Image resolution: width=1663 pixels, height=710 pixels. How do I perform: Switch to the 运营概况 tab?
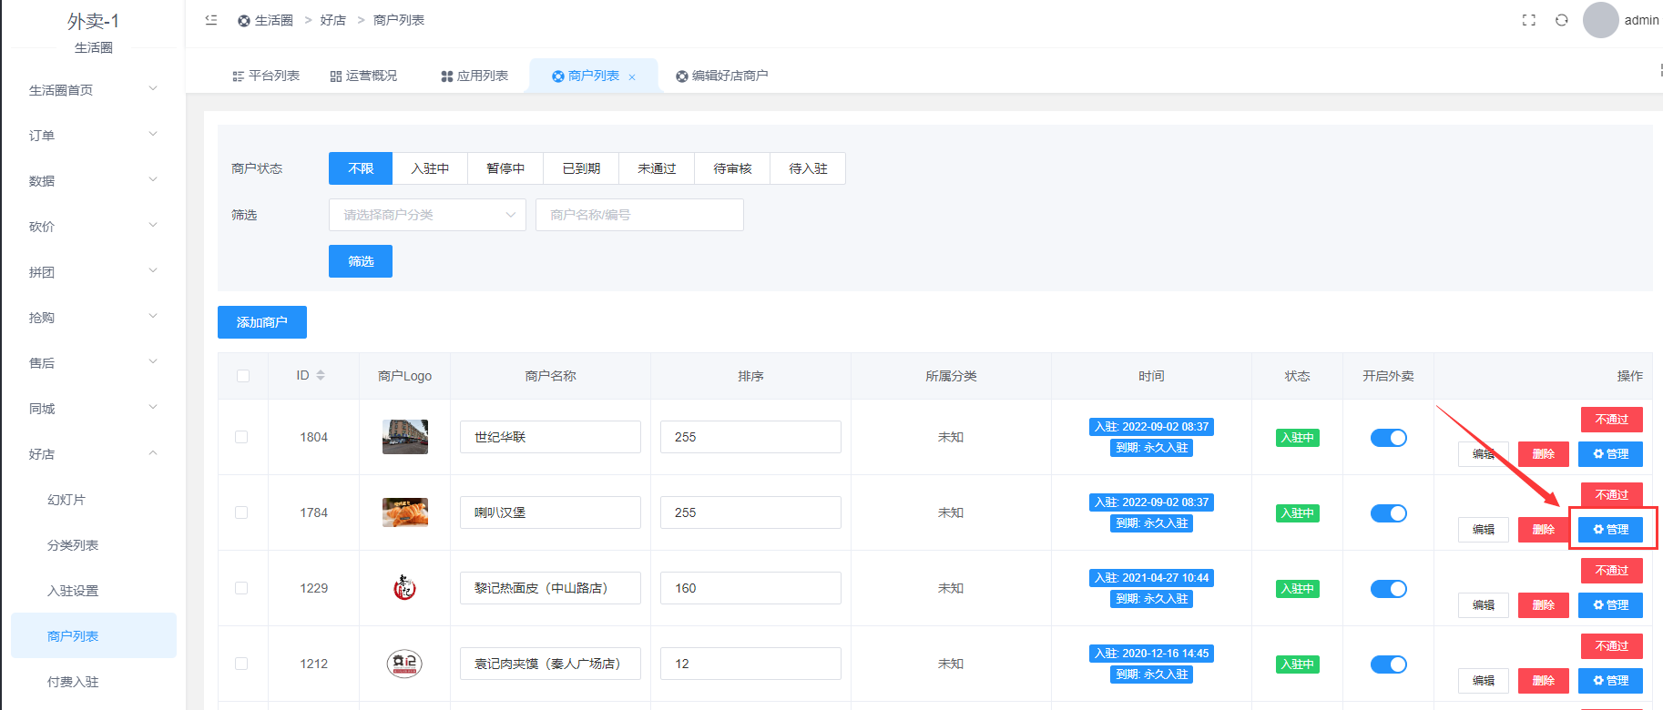click(363, 76)
